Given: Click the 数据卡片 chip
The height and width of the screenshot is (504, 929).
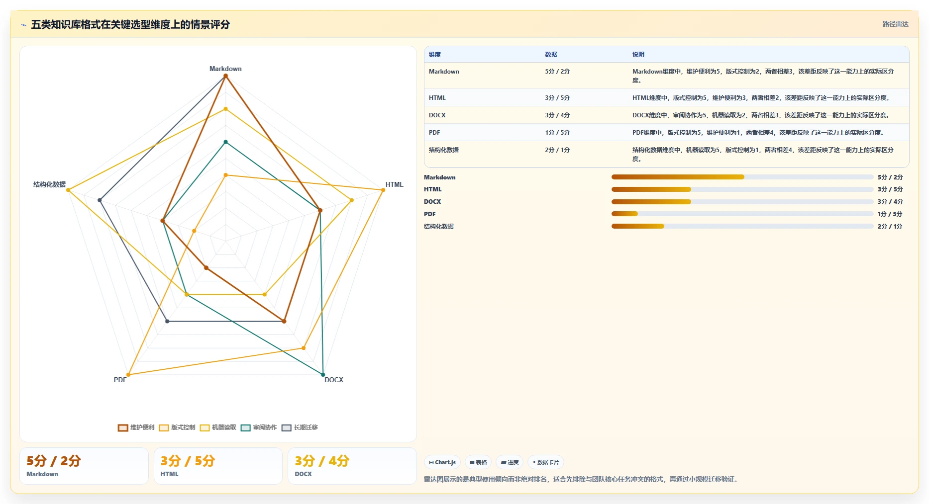Looking at the screenshot, I should pos(546,462).
